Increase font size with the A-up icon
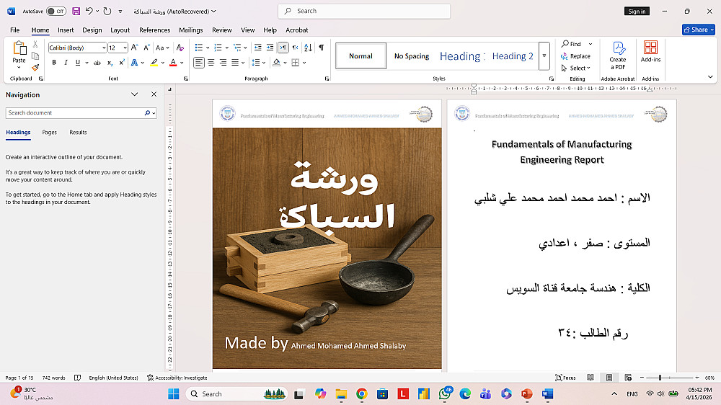This screenshot has height=405, width=721. [x=135, y=48]
